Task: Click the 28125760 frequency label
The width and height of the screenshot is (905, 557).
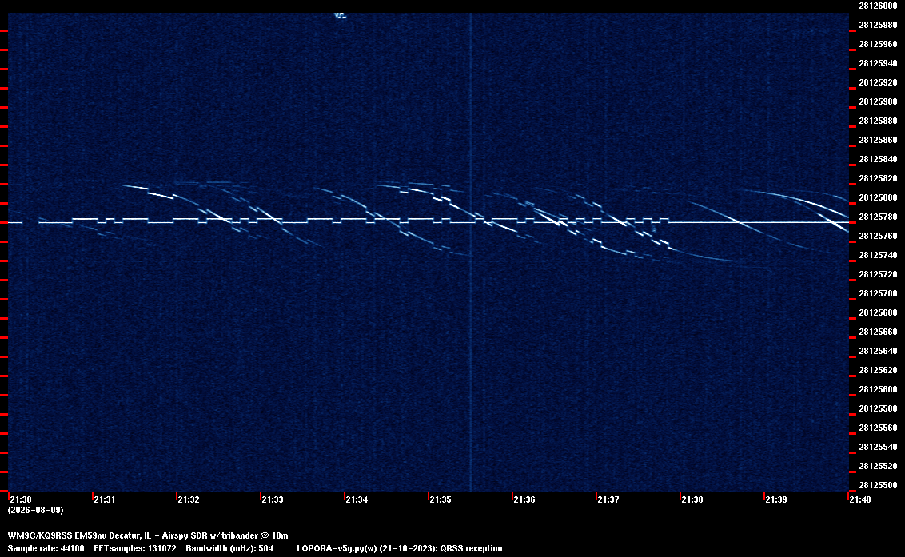Action: pos(878,236)
